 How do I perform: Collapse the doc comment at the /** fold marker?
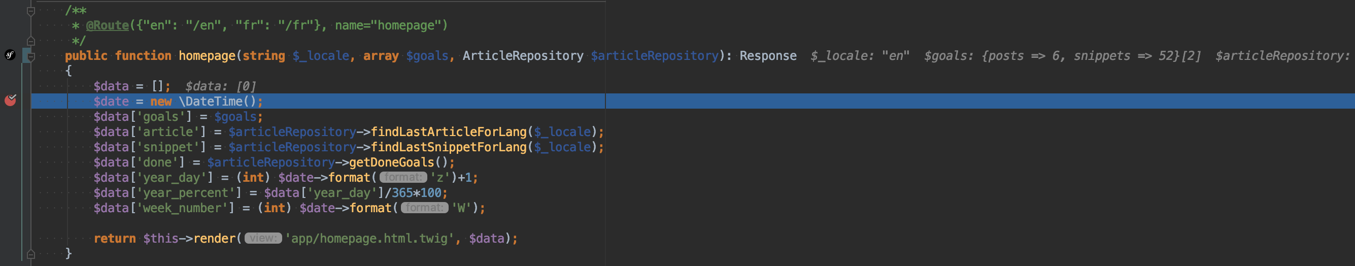(31, 11)
